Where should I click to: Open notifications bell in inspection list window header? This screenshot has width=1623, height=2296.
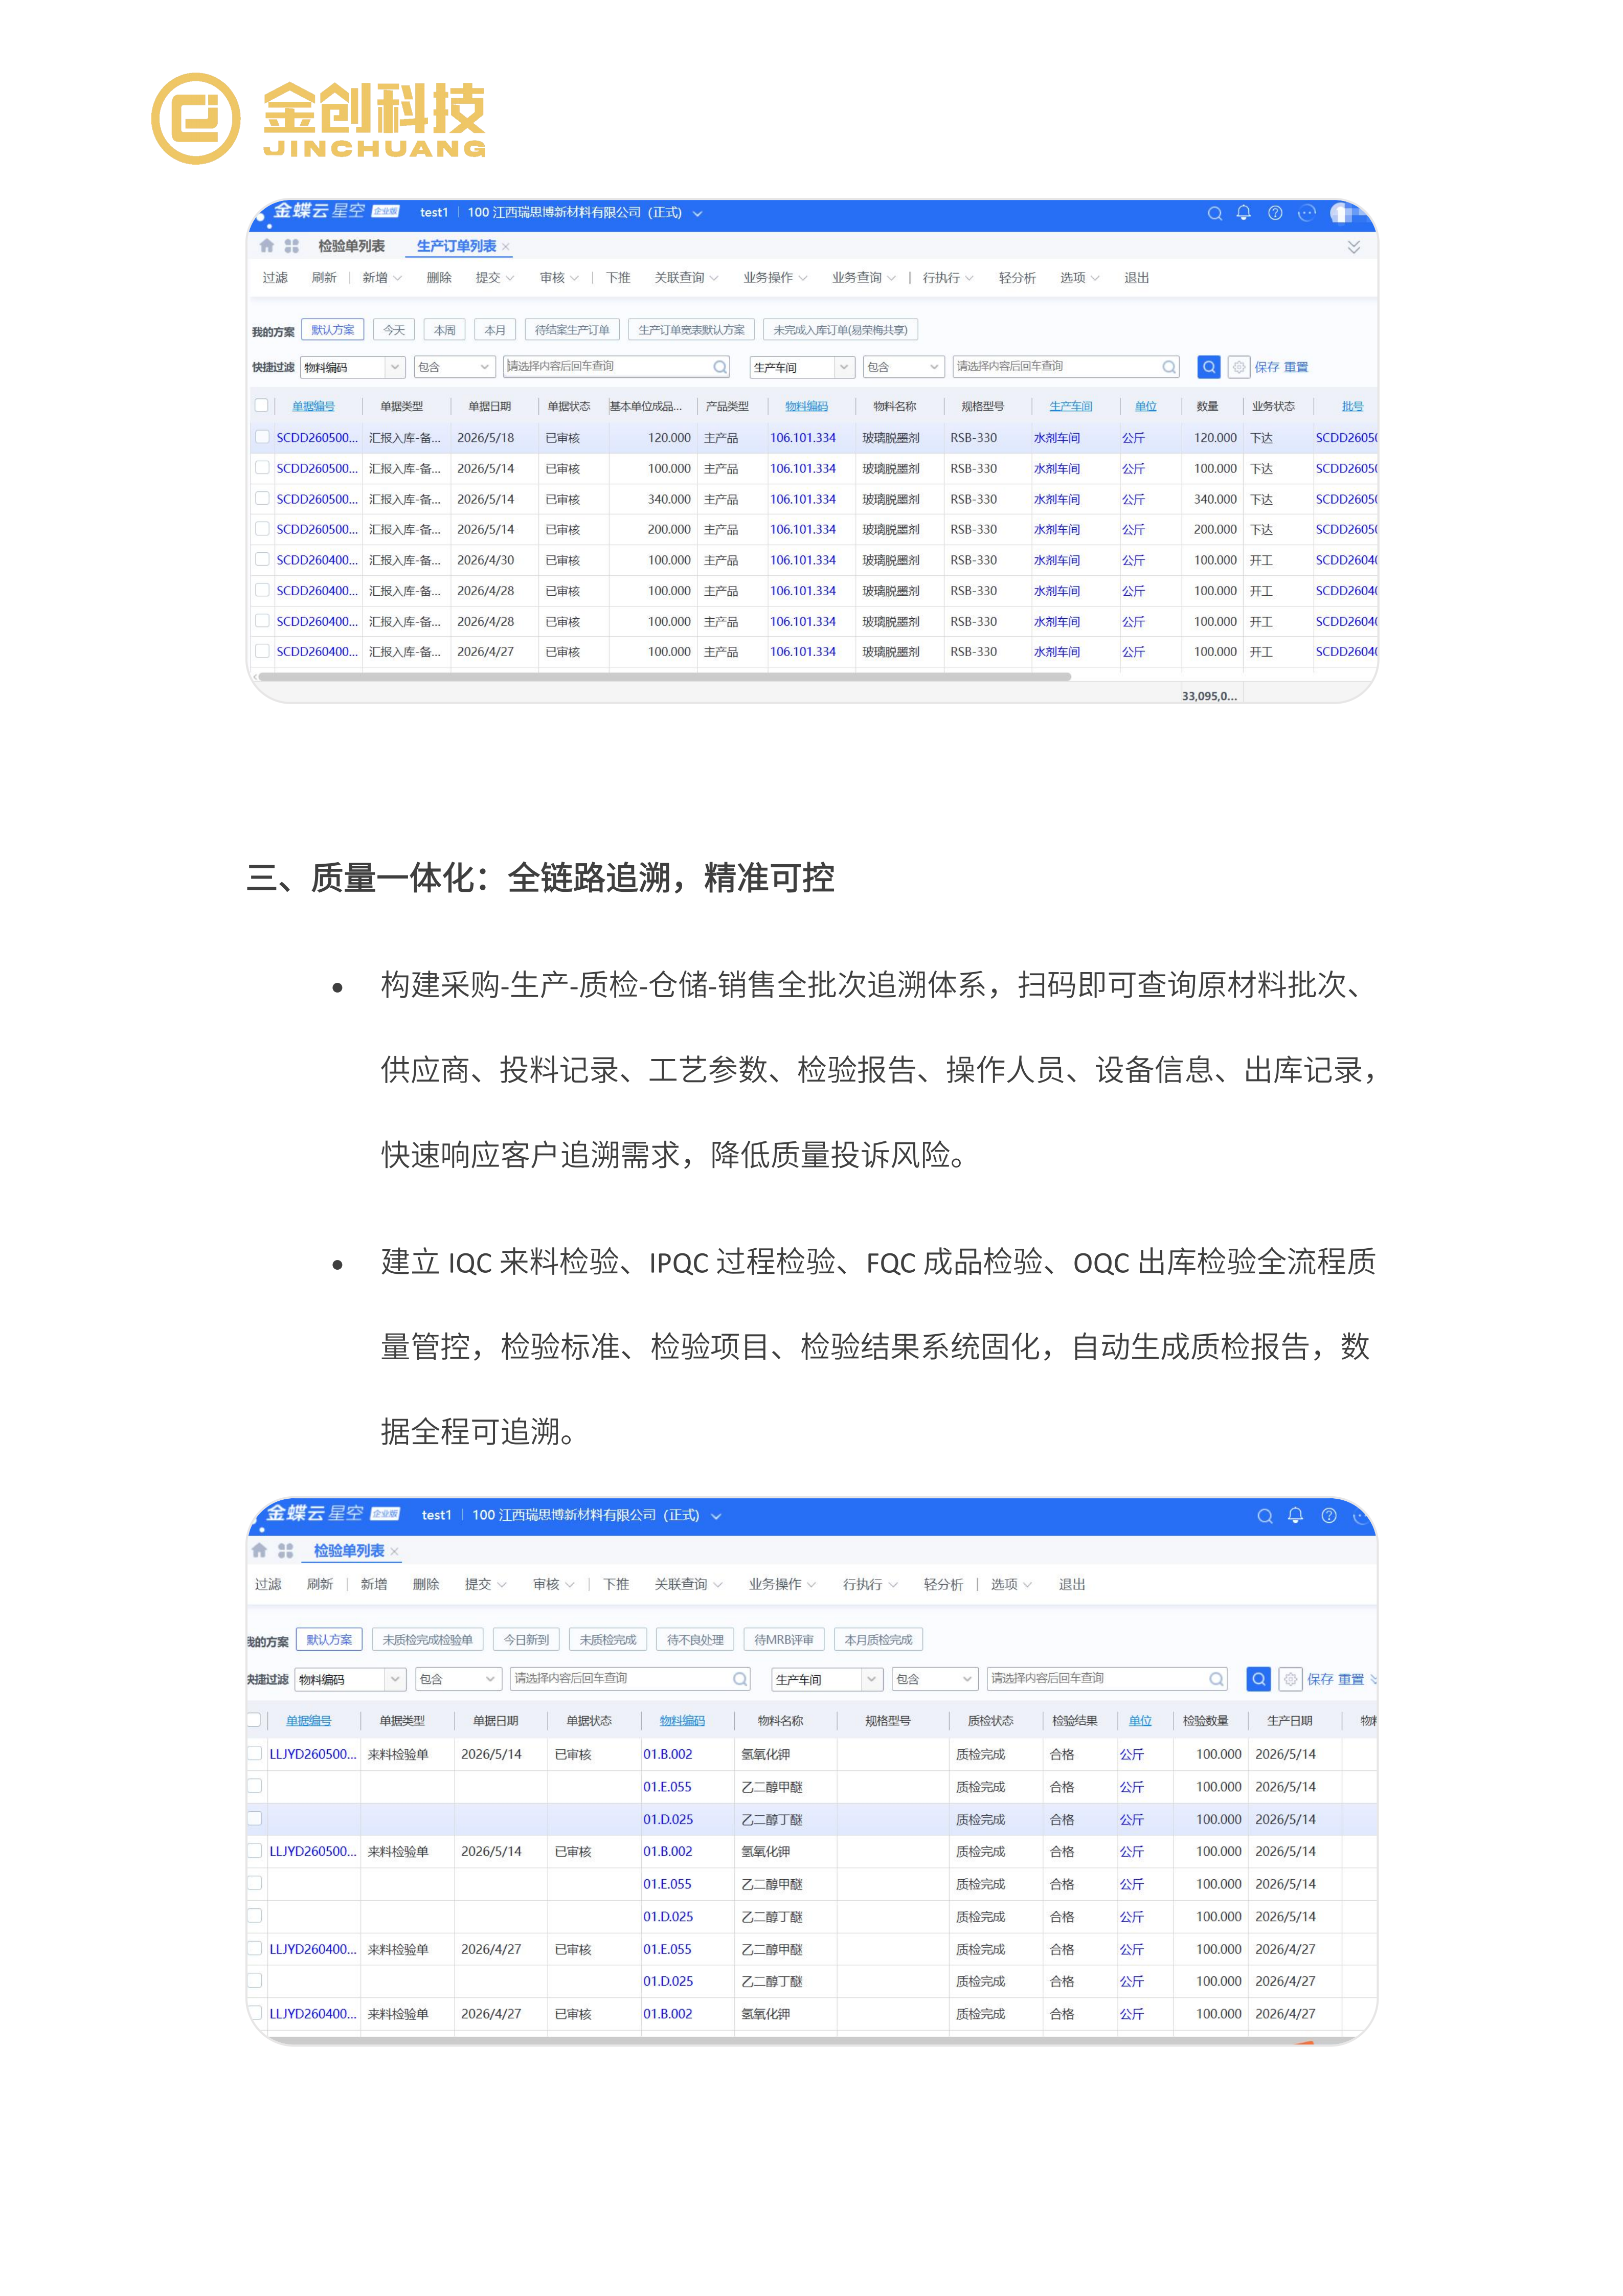(1295, 1515)
